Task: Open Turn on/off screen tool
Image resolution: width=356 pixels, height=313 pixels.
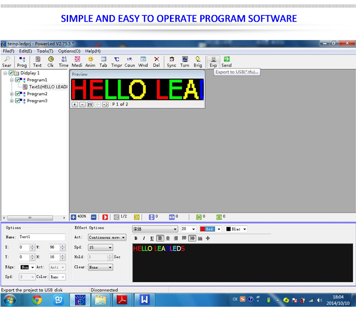Action: [x=185, y=62]
